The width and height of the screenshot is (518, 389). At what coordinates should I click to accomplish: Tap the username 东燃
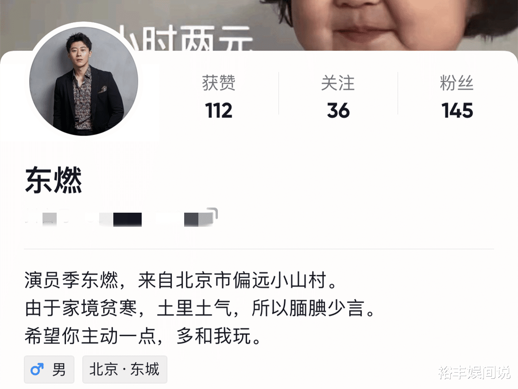click(54, 180)
